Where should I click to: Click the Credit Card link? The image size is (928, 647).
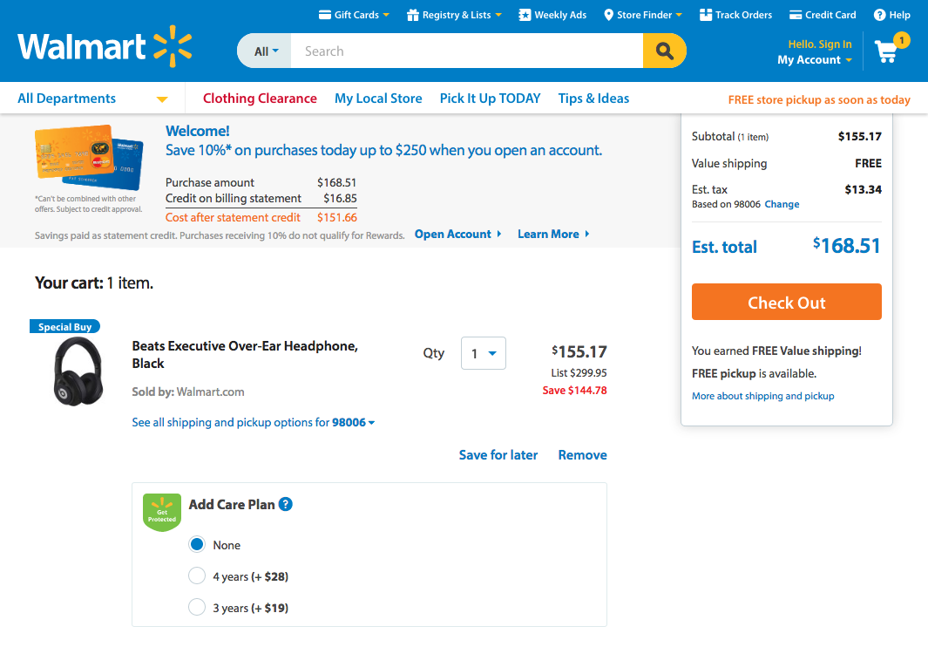coord(823,15)
